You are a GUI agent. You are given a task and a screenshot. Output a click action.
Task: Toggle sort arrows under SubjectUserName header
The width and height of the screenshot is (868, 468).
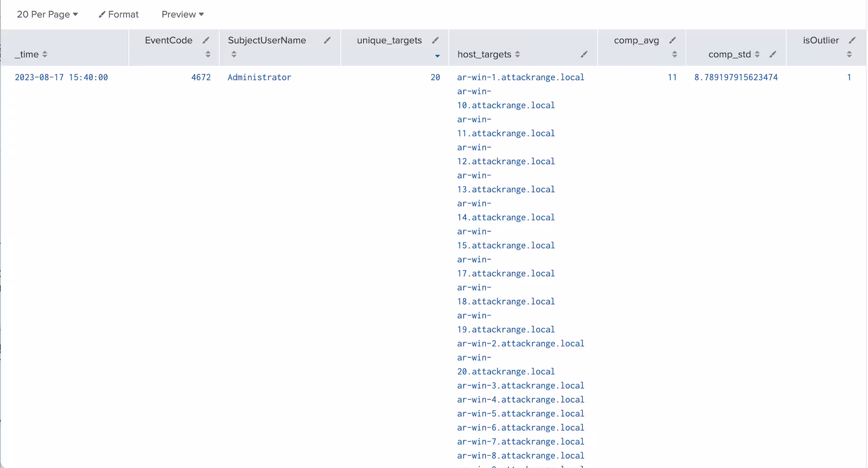[x=234, y=54]
